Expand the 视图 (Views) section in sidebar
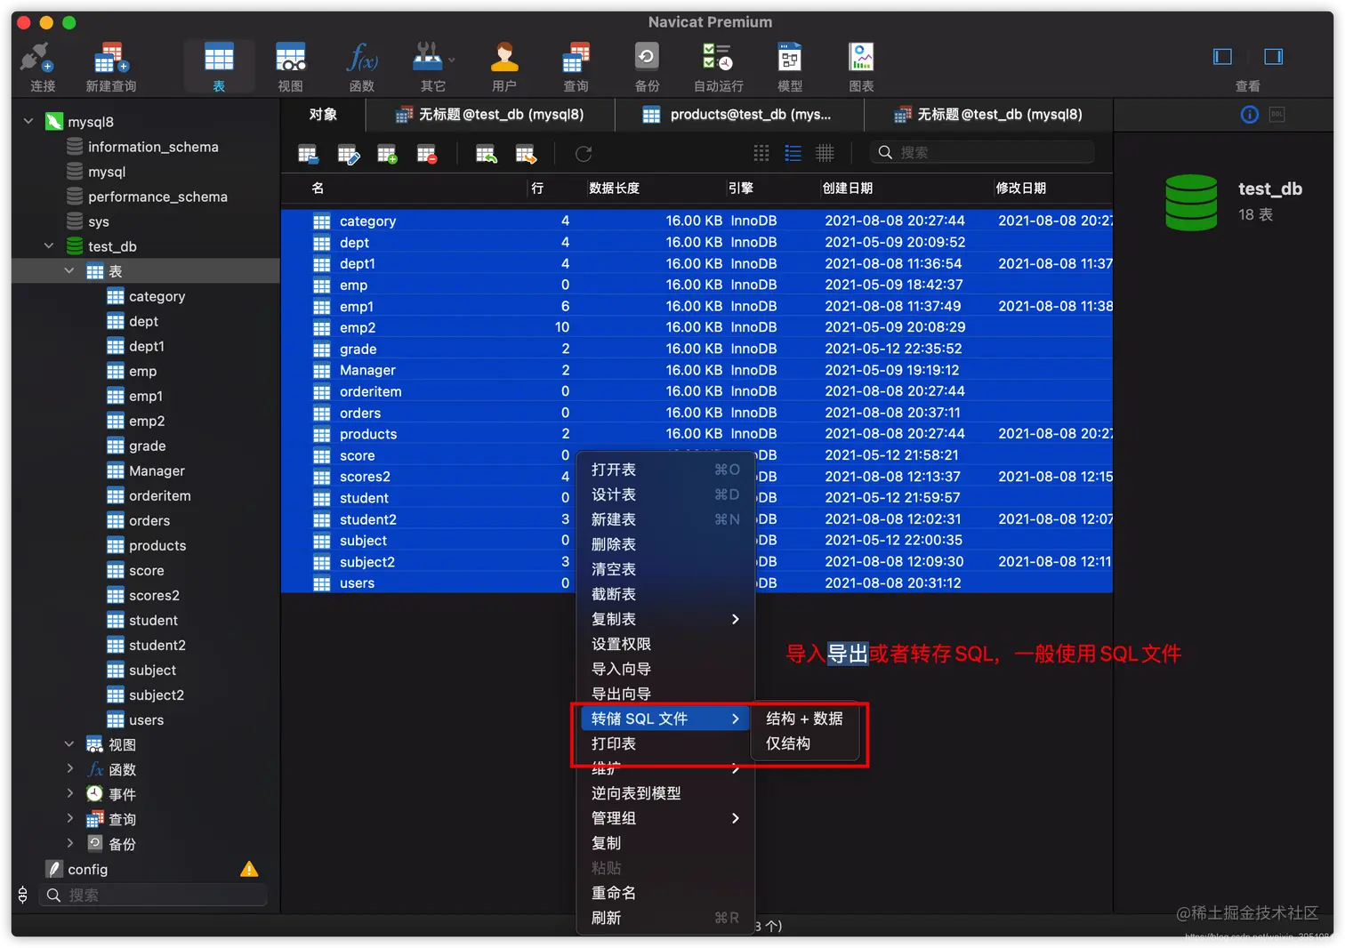Viewport: 1345px width, 948px height. (x=69, y=744)
